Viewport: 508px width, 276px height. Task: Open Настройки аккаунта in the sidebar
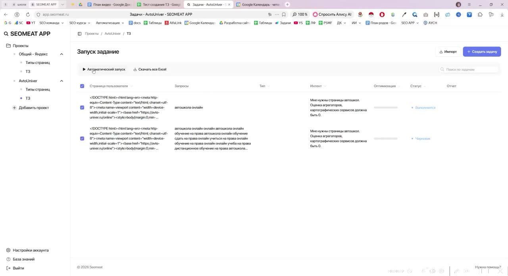click(x=31, y=250)
